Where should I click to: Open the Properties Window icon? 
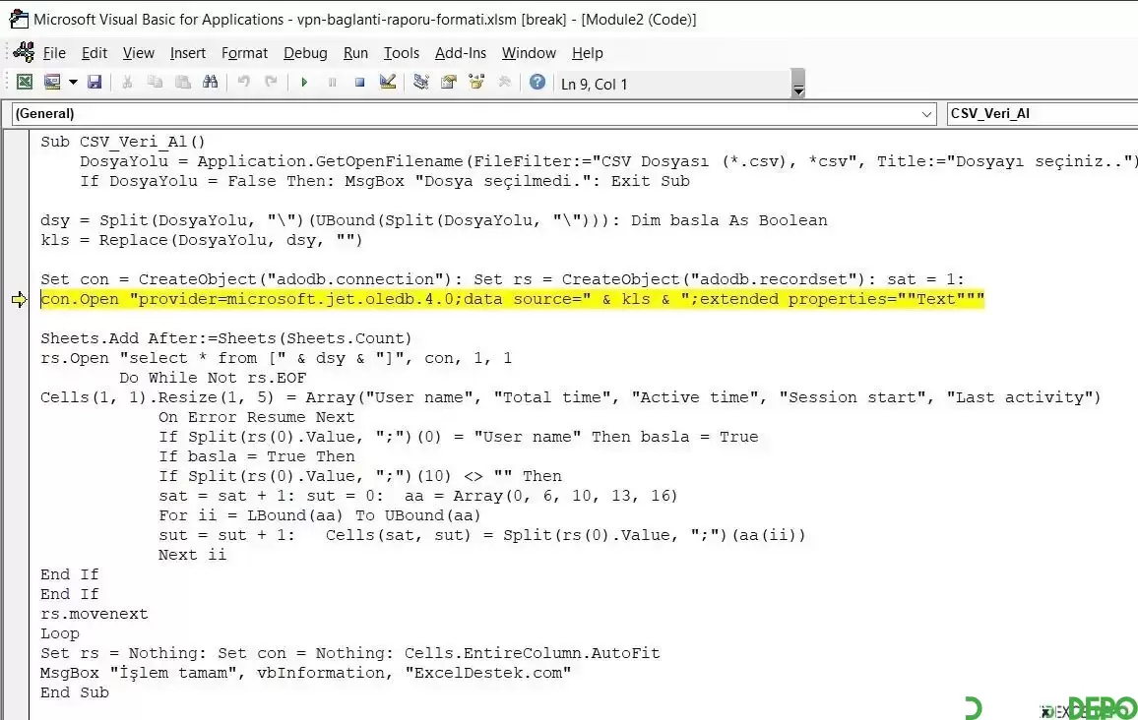[449, 82]
